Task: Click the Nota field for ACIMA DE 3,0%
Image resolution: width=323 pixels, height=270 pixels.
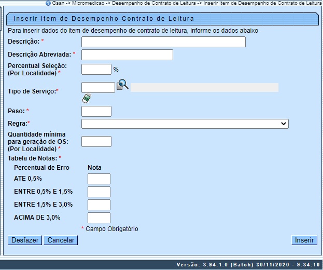Action: point(99,218)
